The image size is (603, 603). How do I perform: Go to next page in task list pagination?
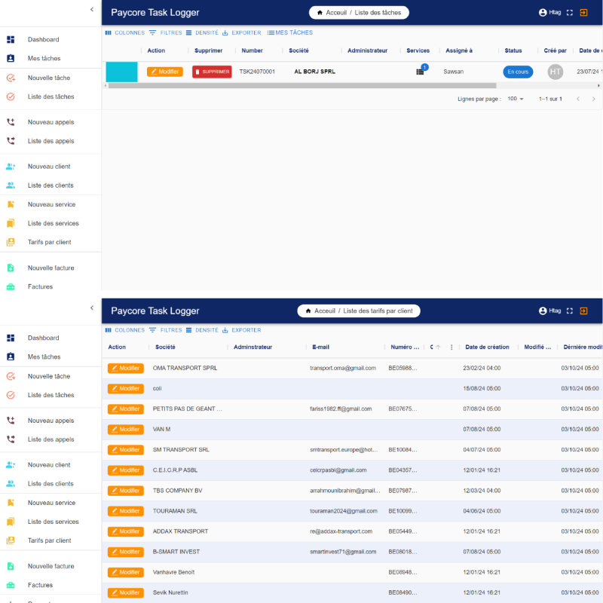(595, 99)
